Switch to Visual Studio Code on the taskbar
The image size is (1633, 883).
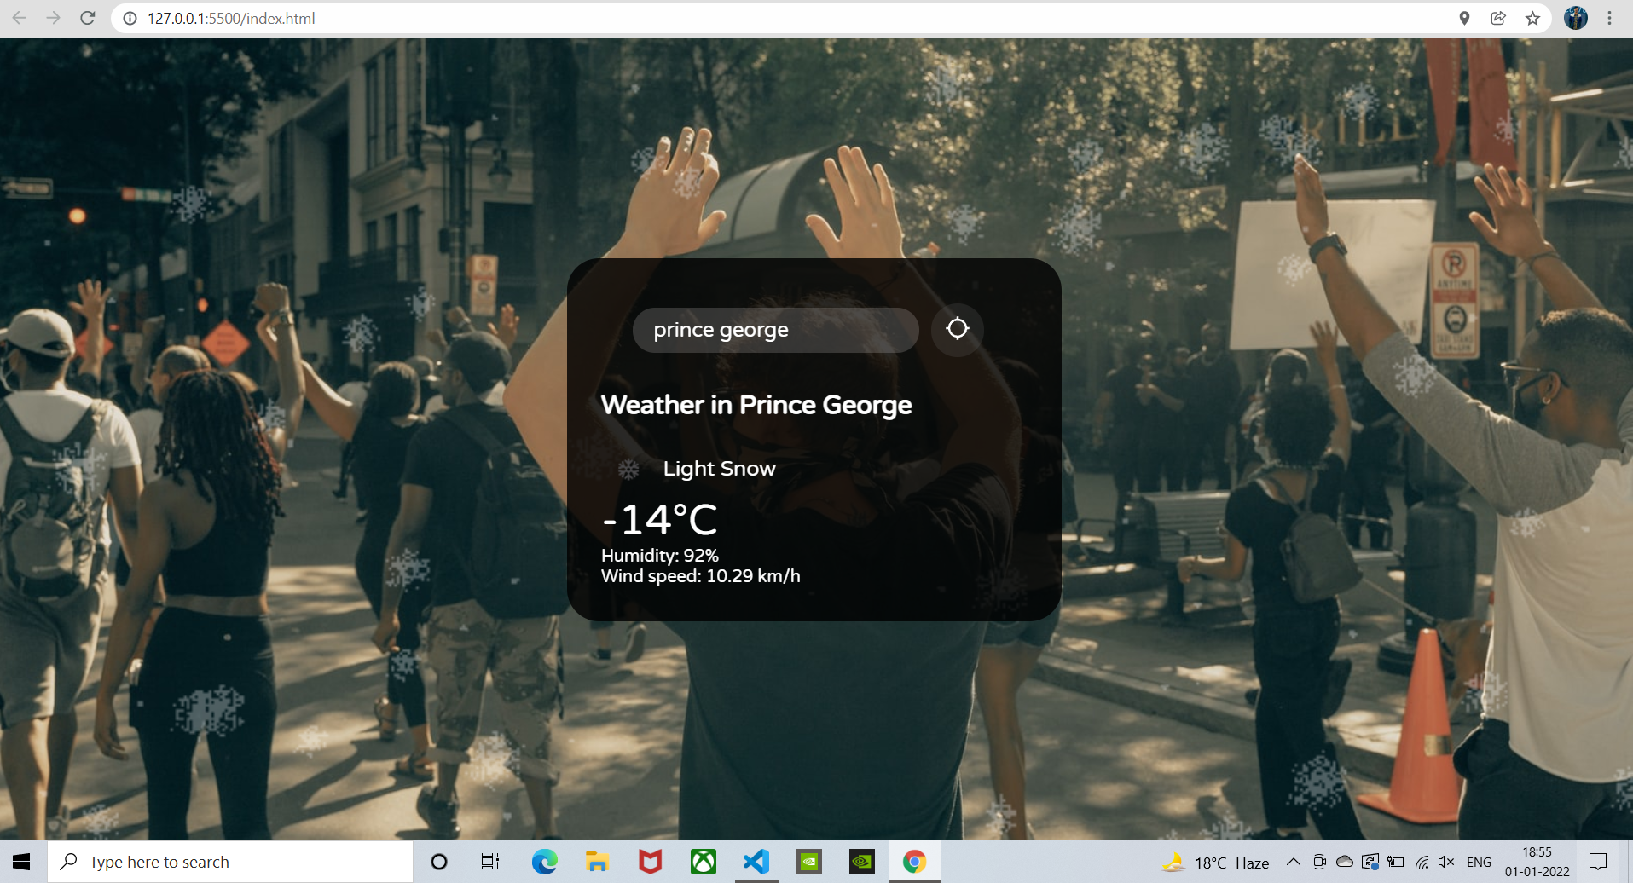click(756, 862)
